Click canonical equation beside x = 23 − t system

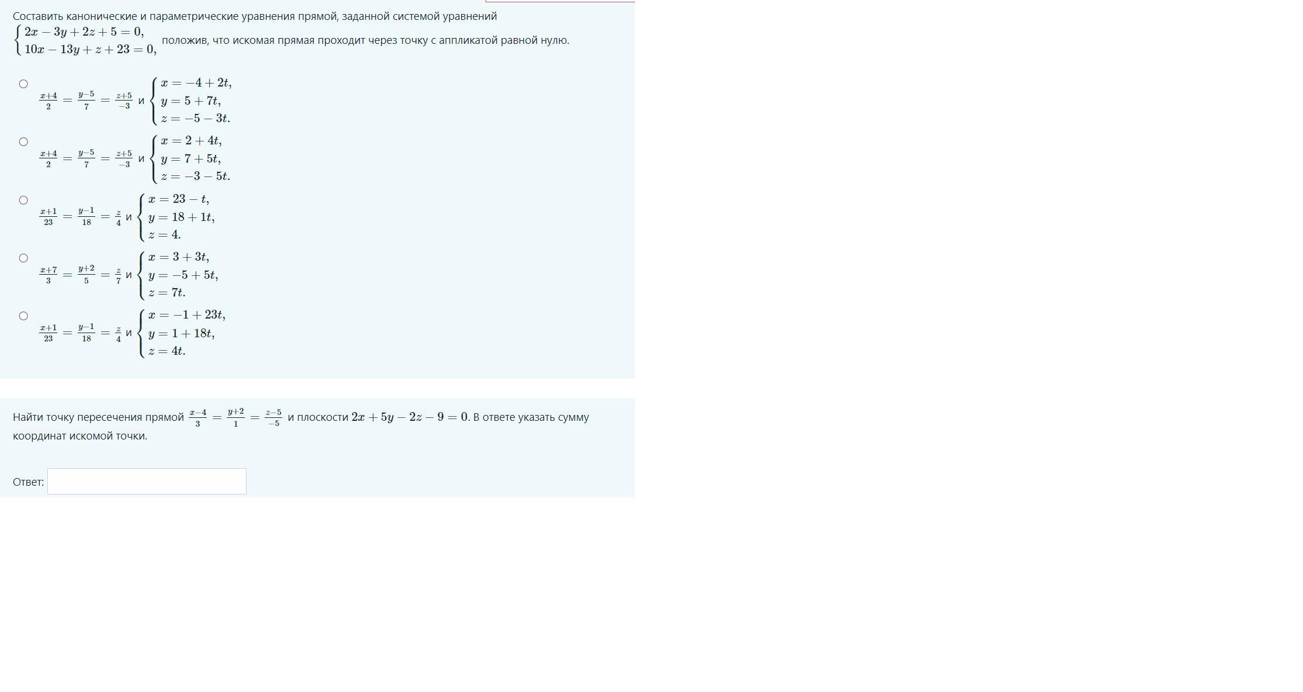81,217
